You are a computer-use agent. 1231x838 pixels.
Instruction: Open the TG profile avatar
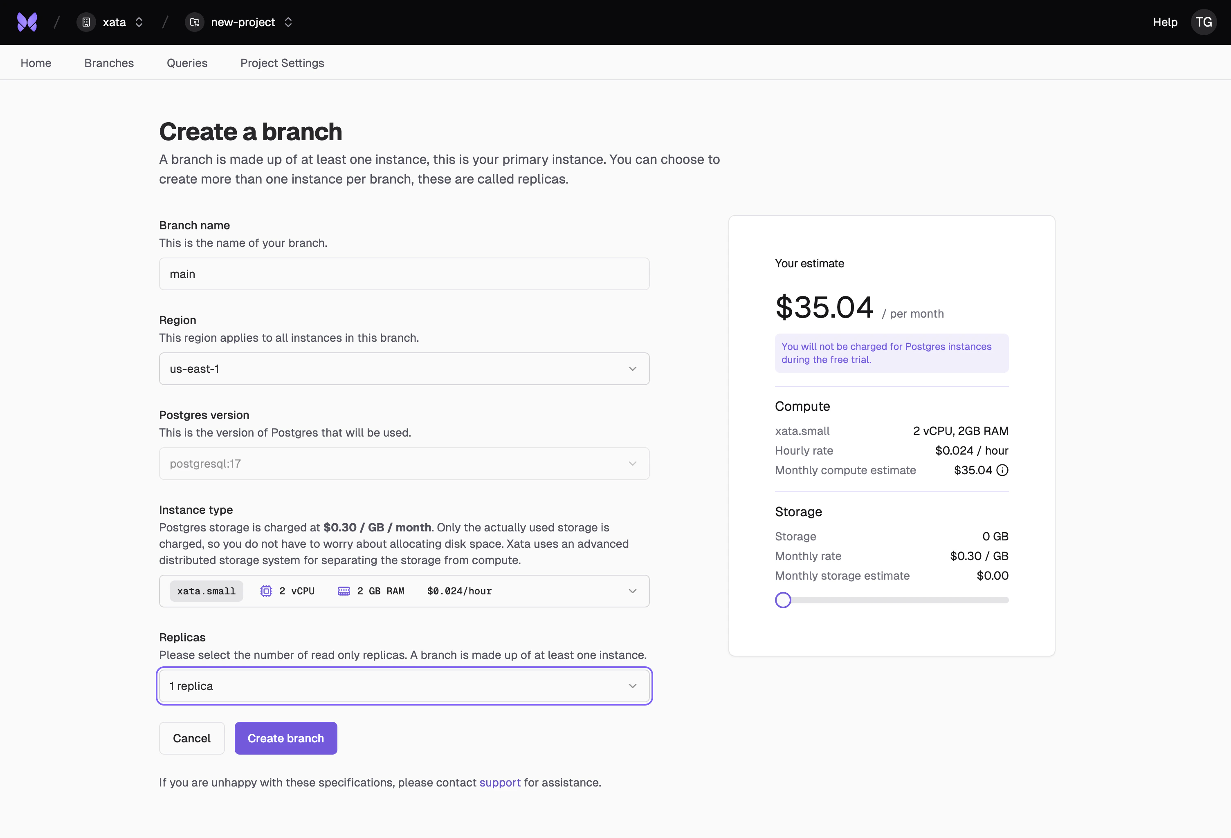pyautogui.click(x=1204, y=22)
